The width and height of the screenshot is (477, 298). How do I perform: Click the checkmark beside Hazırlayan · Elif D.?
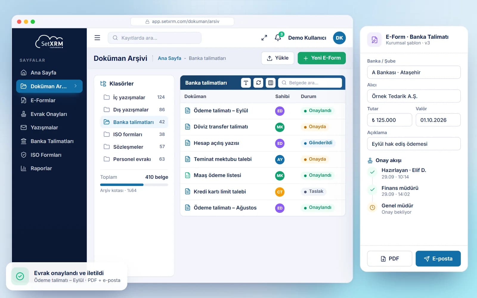point(372,172)
